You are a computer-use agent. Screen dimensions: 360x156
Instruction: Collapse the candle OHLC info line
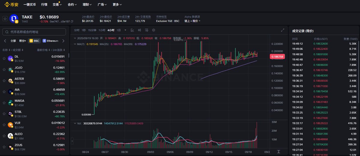tap(75, 38)
